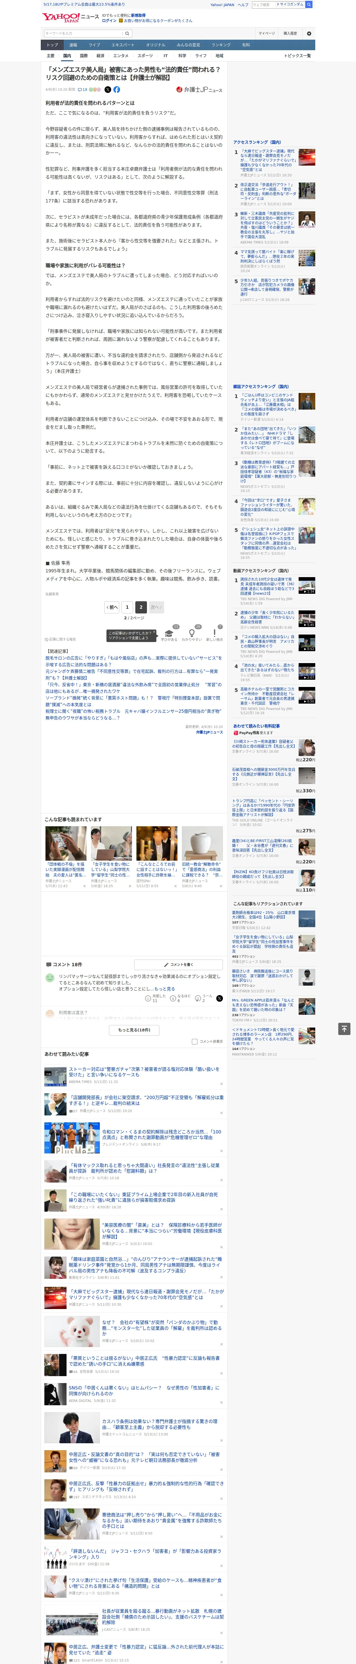Click 弁護士JPニュース link below related articles
Viewport: 356px width, 1664px height.
point(209,732)
